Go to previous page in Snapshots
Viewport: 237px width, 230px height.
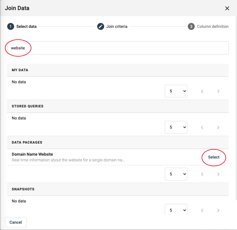202,210
